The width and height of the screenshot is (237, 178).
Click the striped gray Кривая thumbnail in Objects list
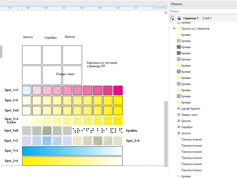tap(178, 96)
